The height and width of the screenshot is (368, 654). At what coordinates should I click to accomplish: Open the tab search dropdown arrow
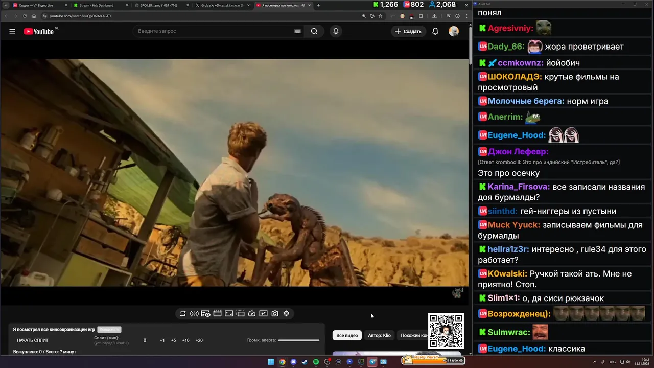[x=5, y=5]
